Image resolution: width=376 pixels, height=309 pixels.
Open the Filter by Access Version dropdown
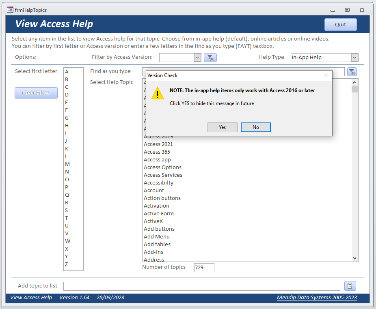pyautogui.click(x=197, y=58)
